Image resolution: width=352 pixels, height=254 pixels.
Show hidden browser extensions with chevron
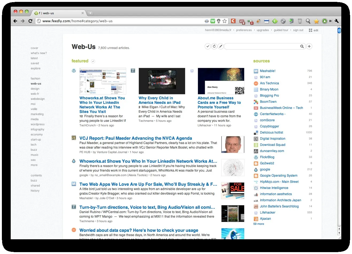[x=330, y=21]
